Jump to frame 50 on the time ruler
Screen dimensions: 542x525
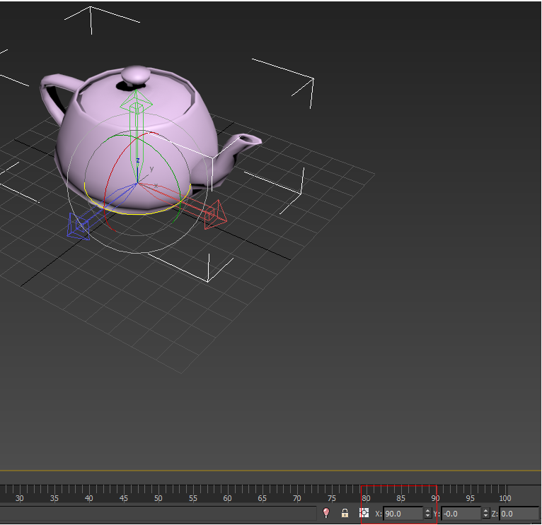pyautogui.click(x=158, y=498)
